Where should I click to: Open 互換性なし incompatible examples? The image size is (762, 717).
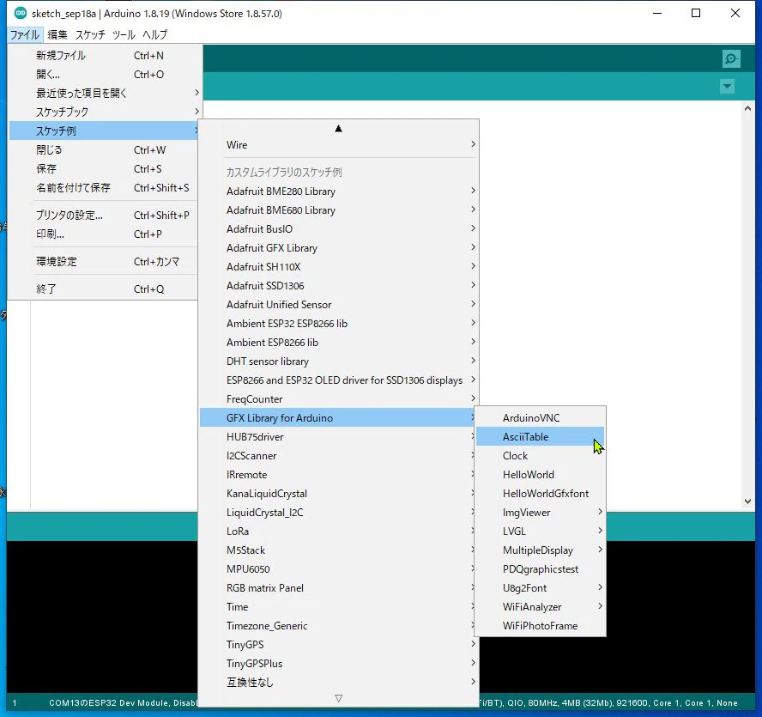point(339,683)
